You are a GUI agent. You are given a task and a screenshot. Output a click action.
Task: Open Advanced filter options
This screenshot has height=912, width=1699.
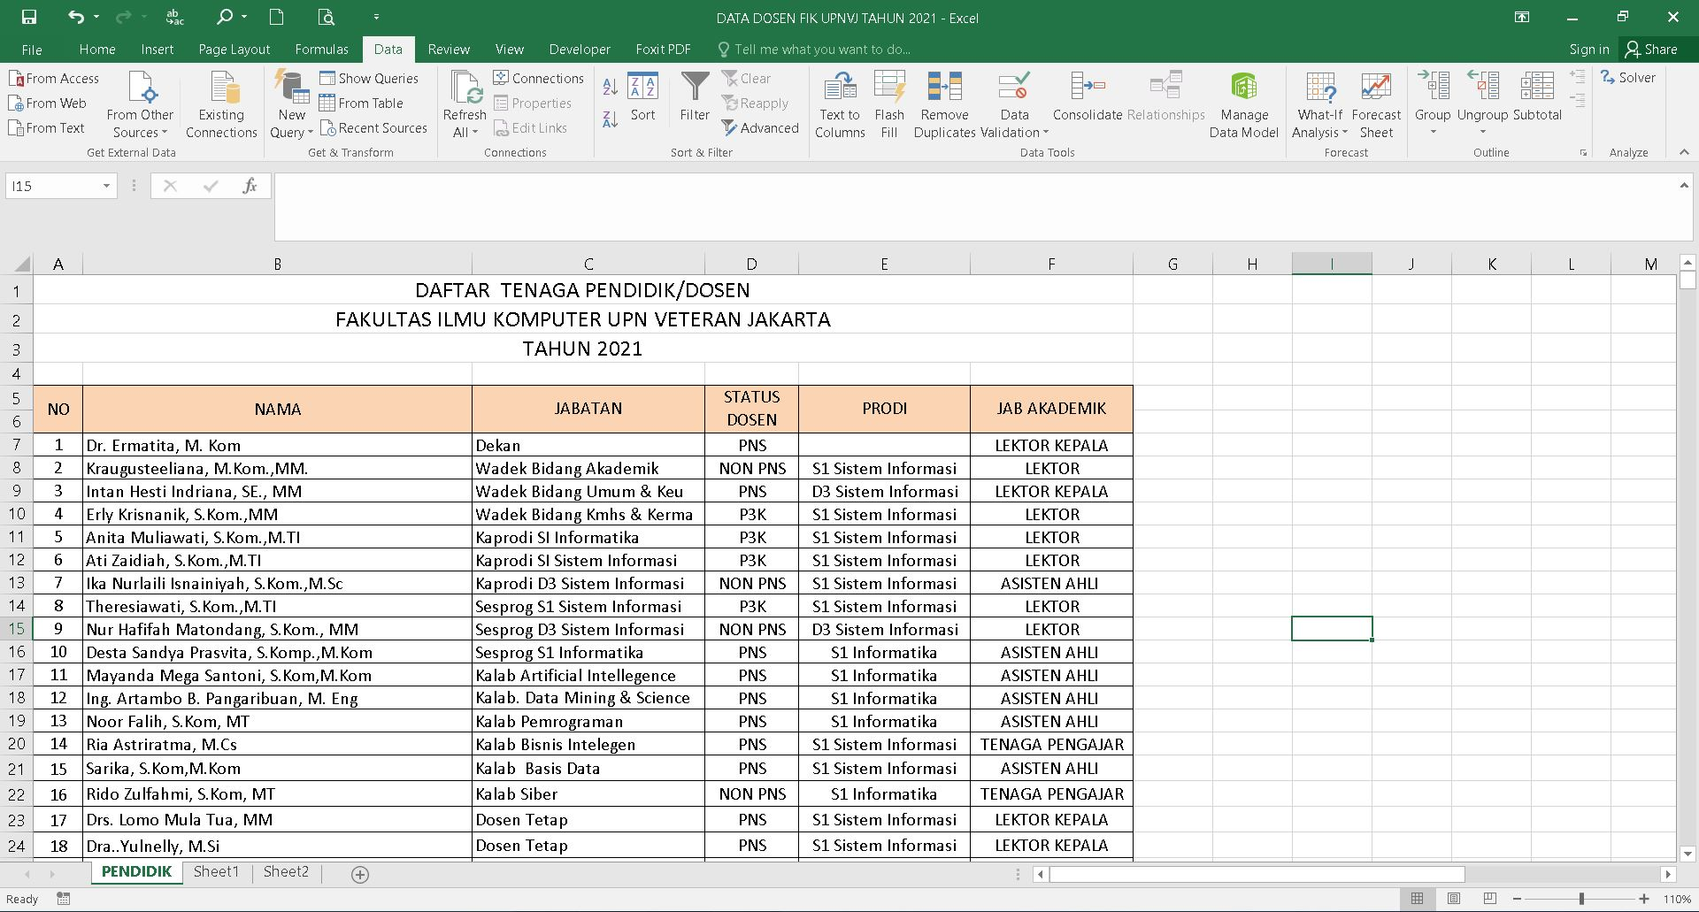pos(760,127)
